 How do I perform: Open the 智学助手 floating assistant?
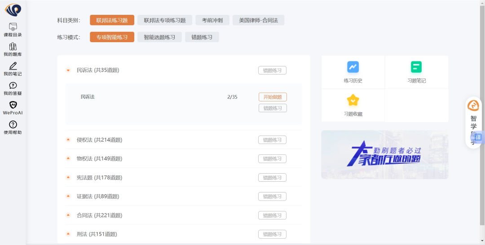473,122
